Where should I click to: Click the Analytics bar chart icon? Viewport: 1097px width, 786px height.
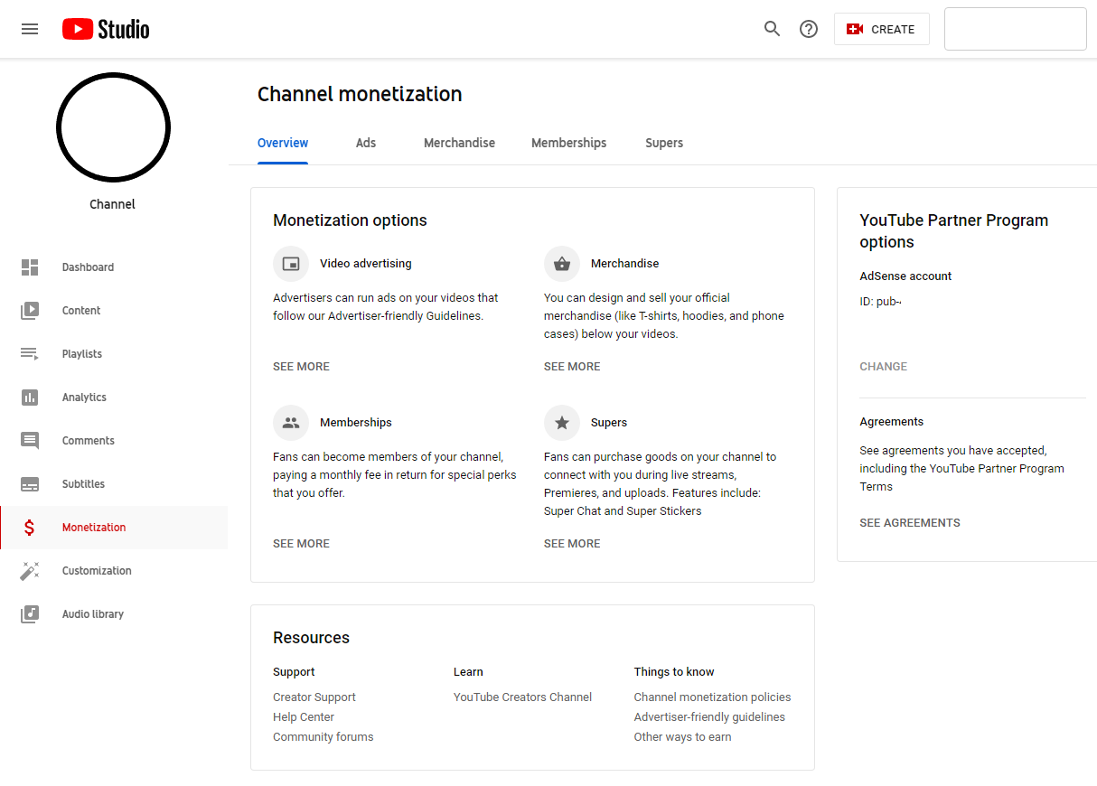[x=30, y=398]
